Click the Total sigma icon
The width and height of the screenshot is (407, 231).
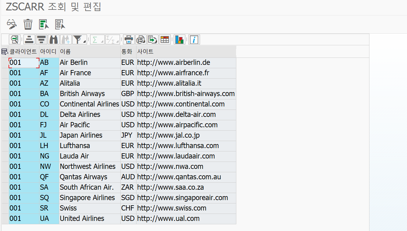pyautogui.click(x=97, y=39)
